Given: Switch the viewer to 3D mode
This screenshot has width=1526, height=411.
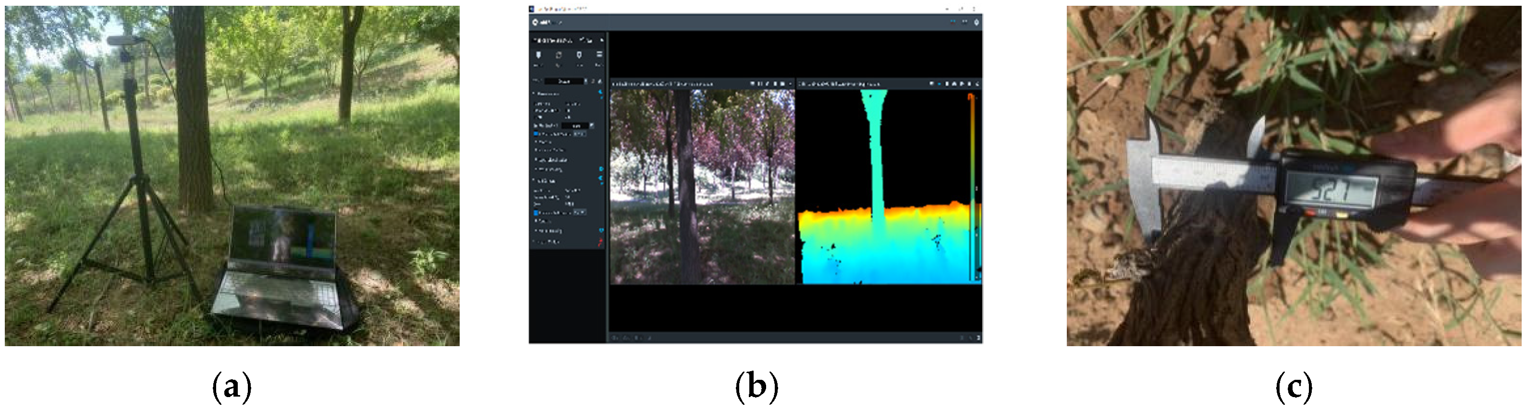Looking at the screenshot, I should click(964, 22).
